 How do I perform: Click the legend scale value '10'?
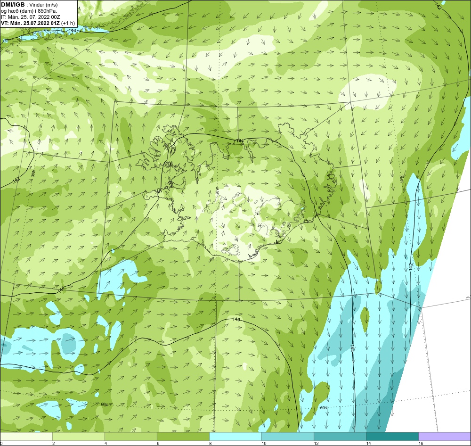(264, 443)
